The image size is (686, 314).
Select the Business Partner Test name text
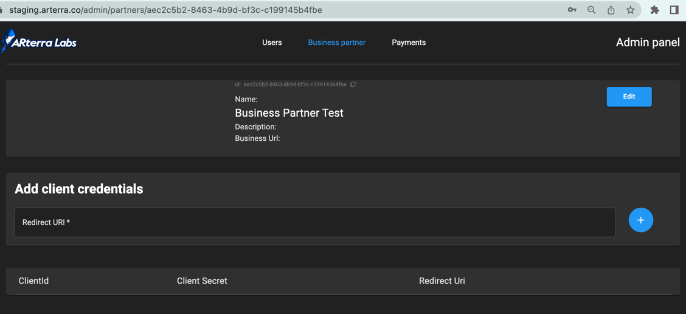[289, 113]
